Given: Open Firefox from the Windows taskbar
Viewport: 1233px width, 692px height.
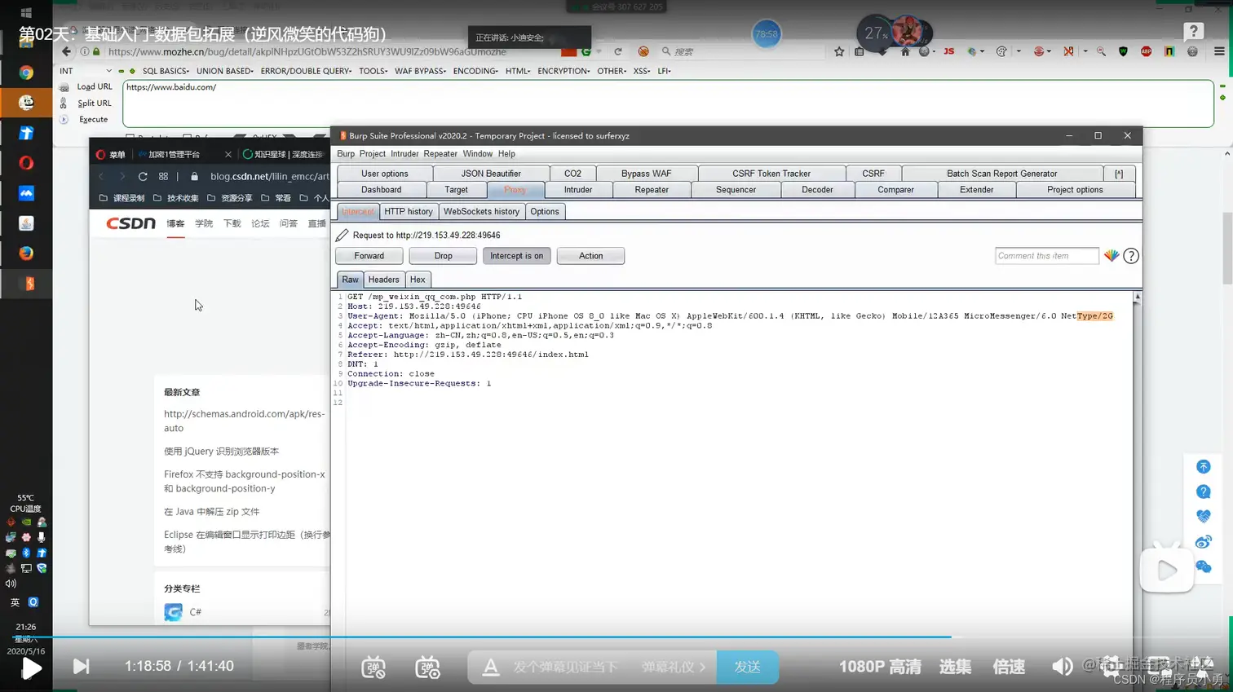Looking at the screenshot, I should pyautogui.click(x=26, y=253).
